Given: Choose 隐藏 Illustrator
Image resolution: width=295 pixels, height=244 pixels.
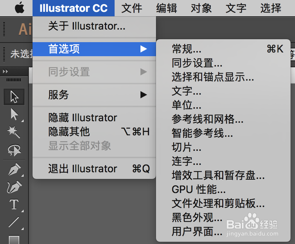Looking at the screenshot, I should 94,118.
